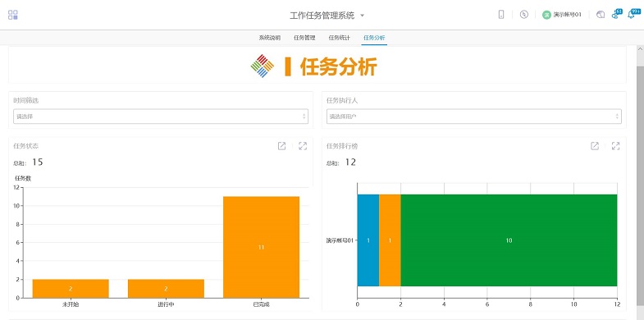Open the app grid menu icon

coord(13,15)
